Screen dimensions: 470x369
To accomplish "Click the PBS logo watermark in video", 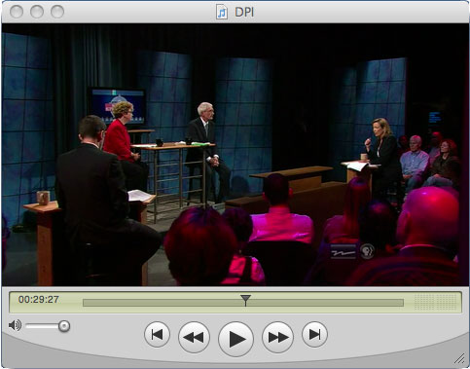I will point(367,251).
